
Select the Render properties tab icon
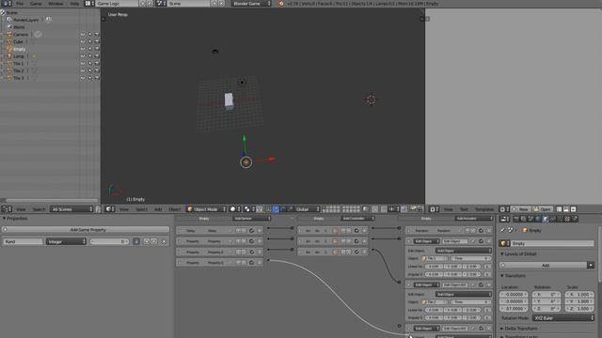[516, 219]
